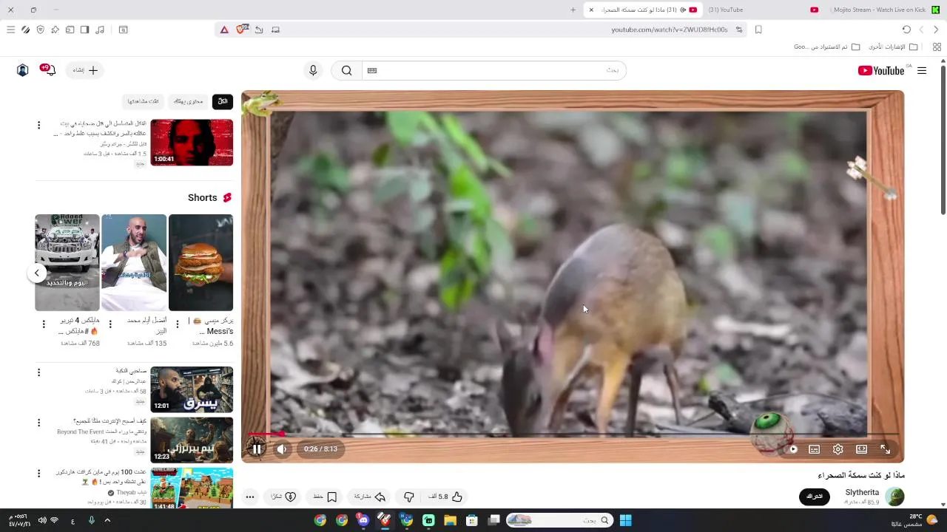Select the 'watched' filter chip
Image resolution: width=947 pixels, height=532 pixels.
click(x=143, y=101)
